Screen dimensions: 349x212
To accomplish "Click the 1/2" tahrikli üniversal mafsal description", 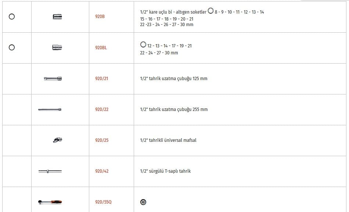I will tap(168, 140).
